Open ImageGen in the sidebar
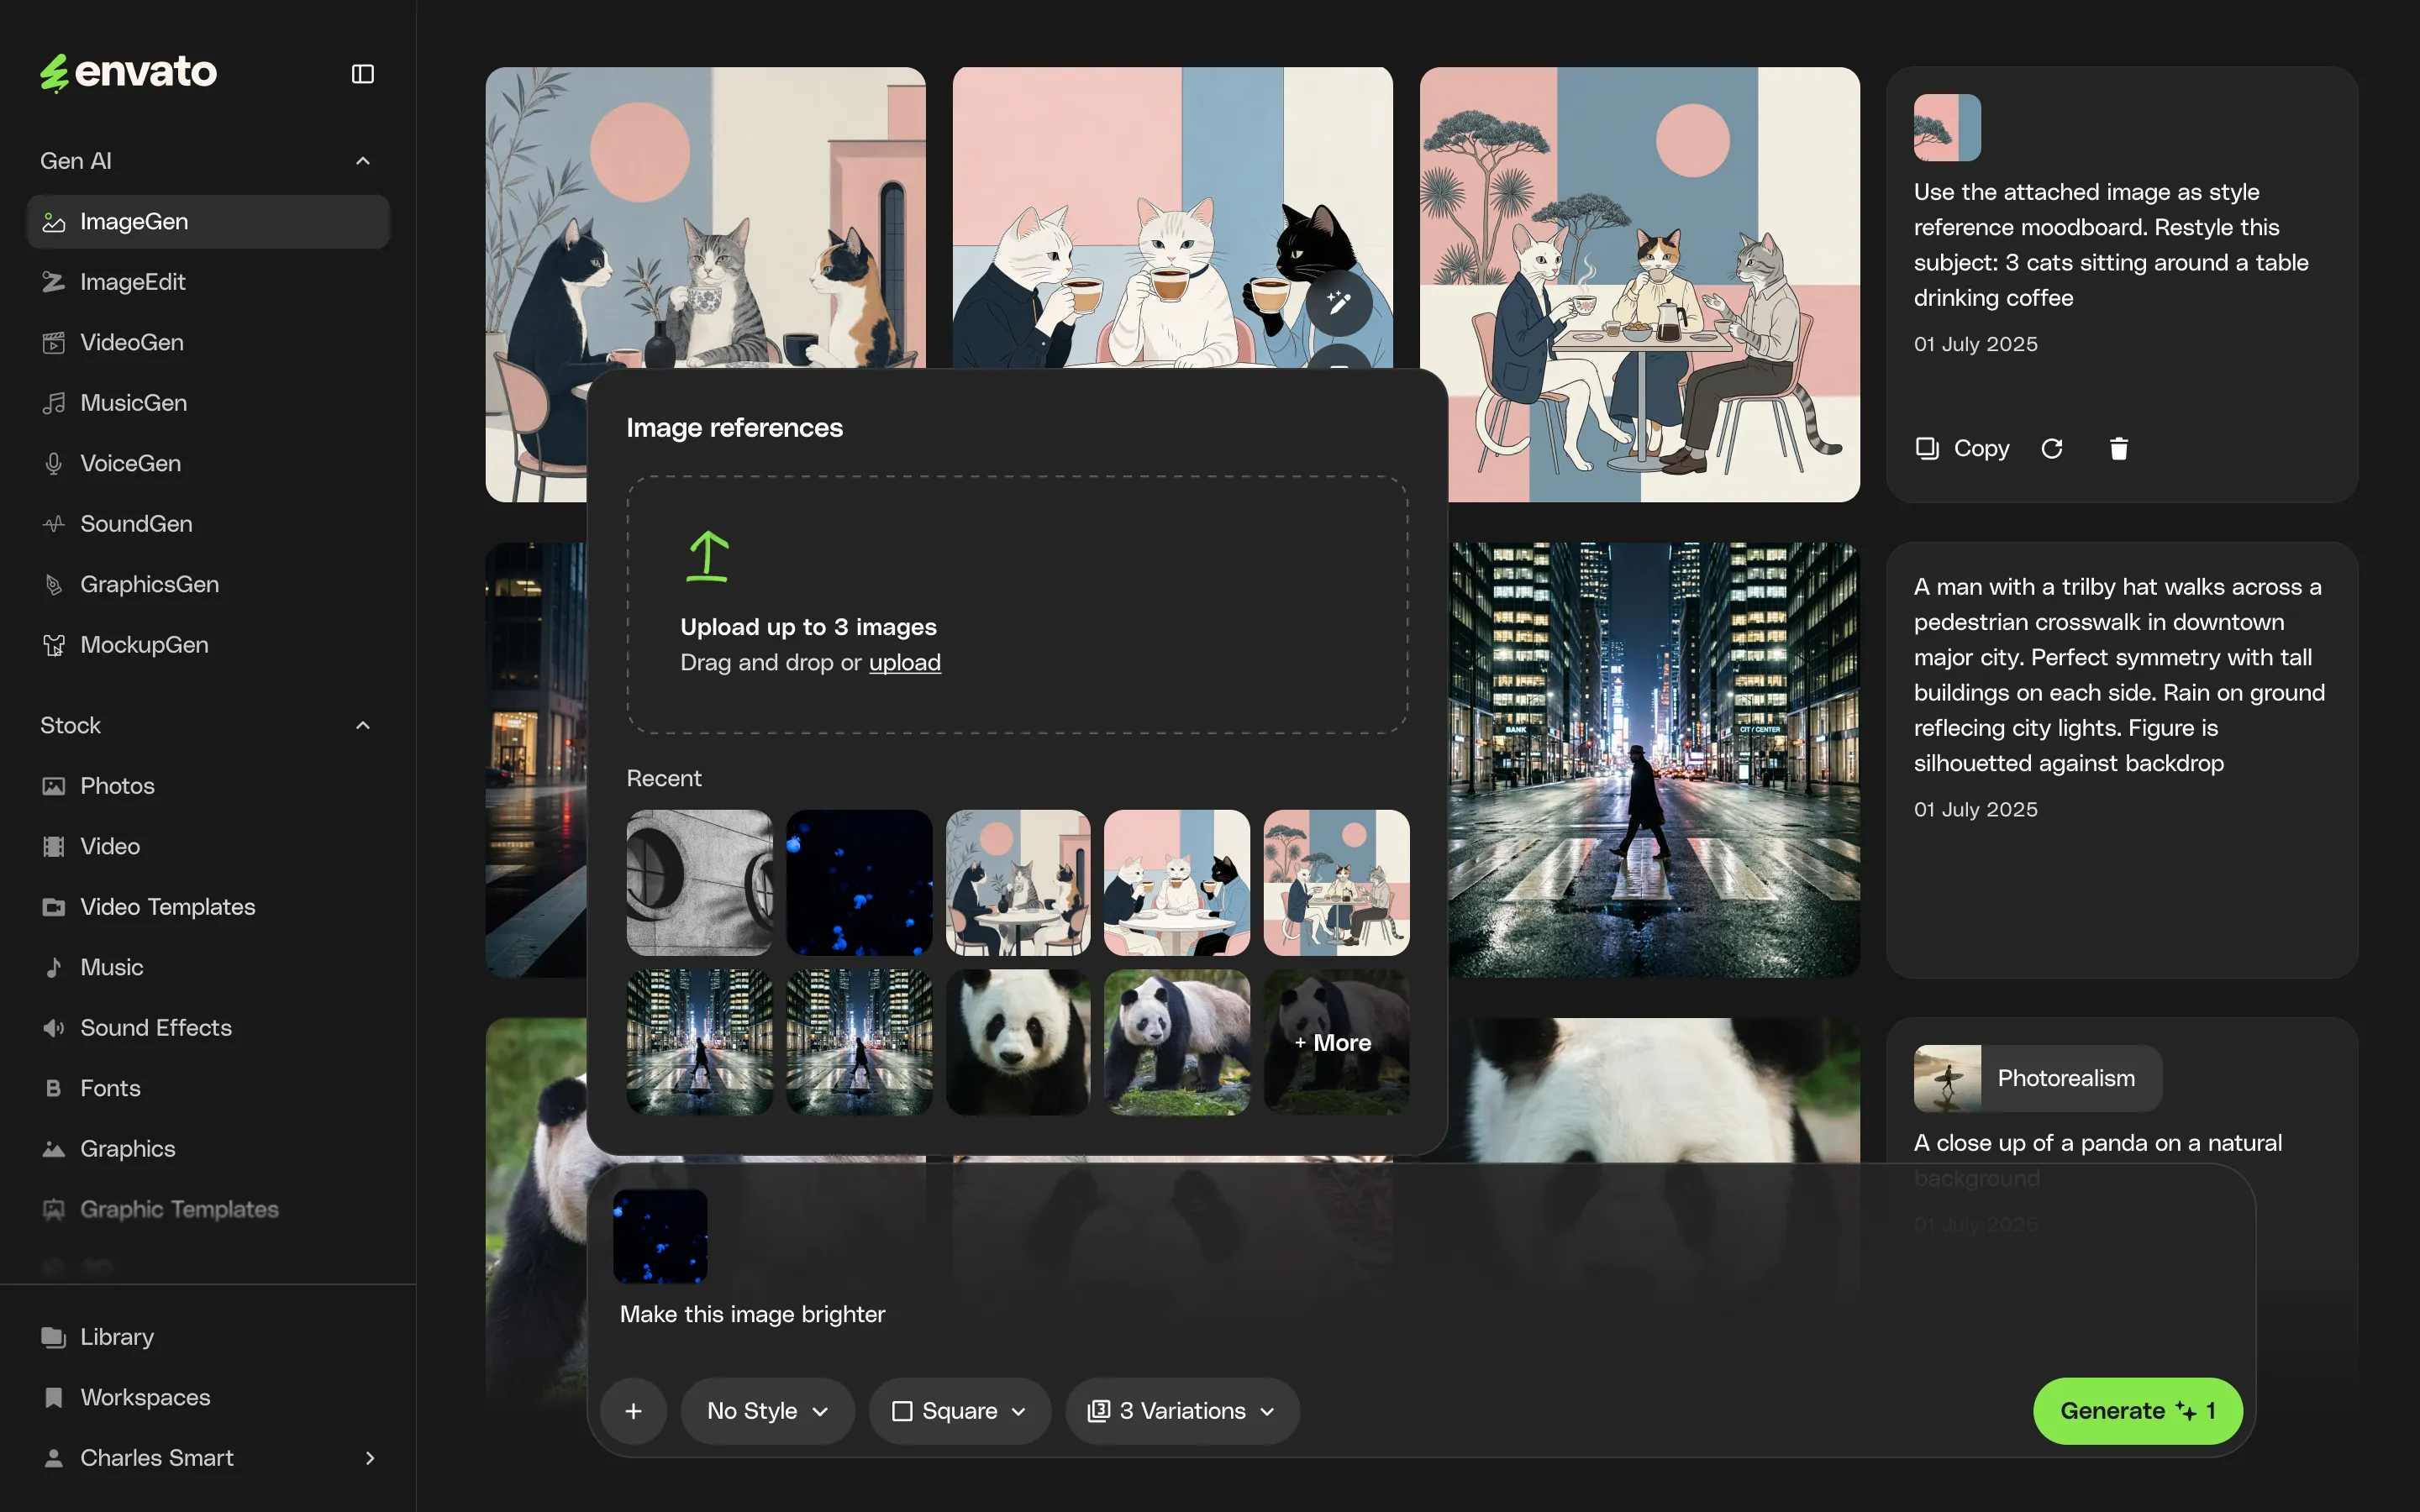The width and height of the screenshot is (2420, 1512). tap(208, 222)
